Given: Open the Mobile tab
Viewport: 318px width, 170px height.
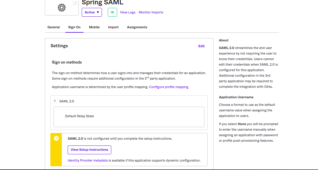Looking at the screenshot, I should pos(94,27).
